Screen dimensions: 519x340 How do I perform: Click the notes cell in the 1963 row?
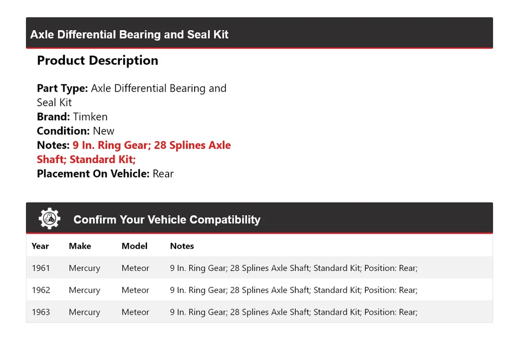pyautogui.click(x=294, y=312)
